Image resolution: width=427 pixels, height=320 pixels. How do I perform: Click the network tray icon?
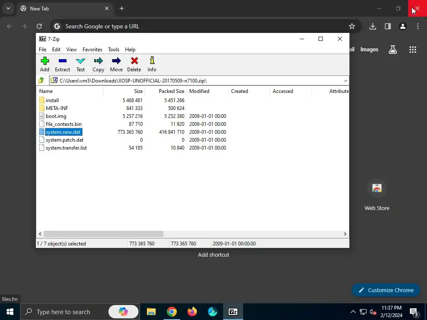pyautogui.click(x=363, y=312)
